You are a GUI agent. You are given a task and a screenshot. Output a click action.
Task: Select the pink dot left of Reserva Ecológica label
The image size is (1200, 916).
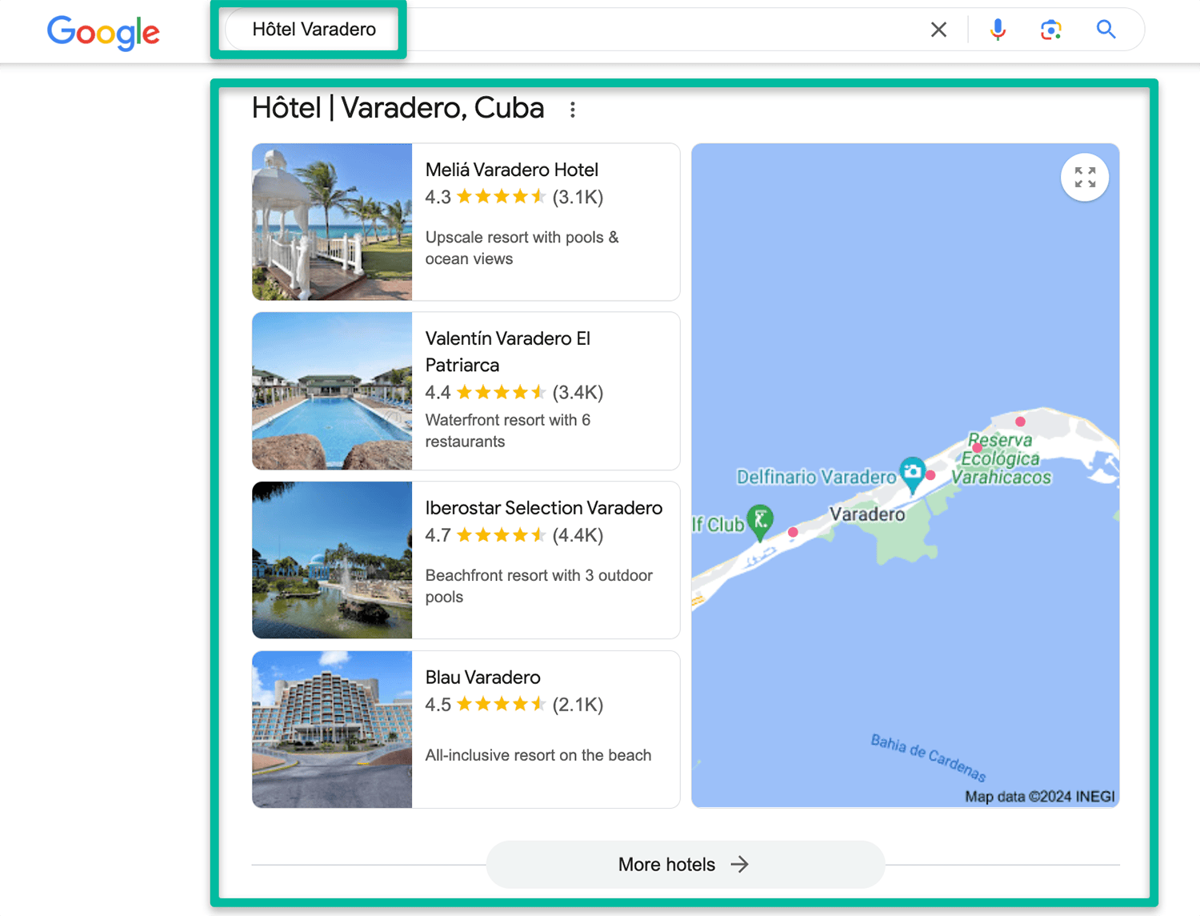click(x=978, y=448)
